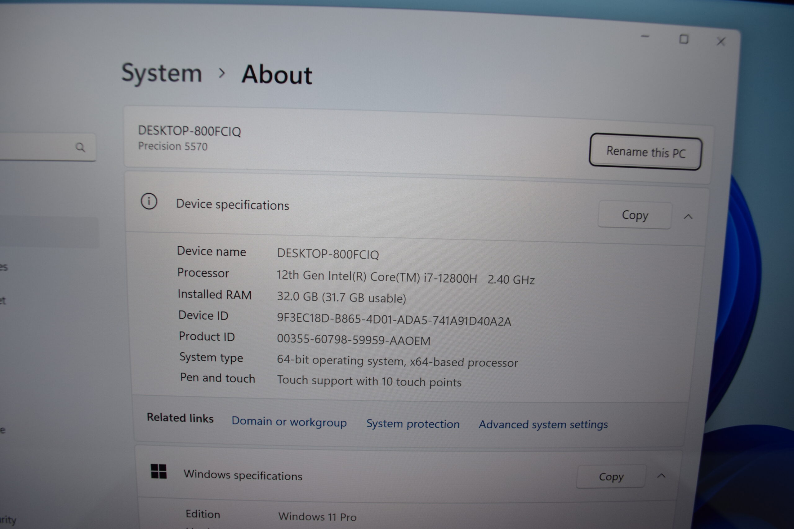Image resolution: width=794 pixels, height=529 pixels.
Task: Go back to System in breadcrumb
Action: coord(162,73)
